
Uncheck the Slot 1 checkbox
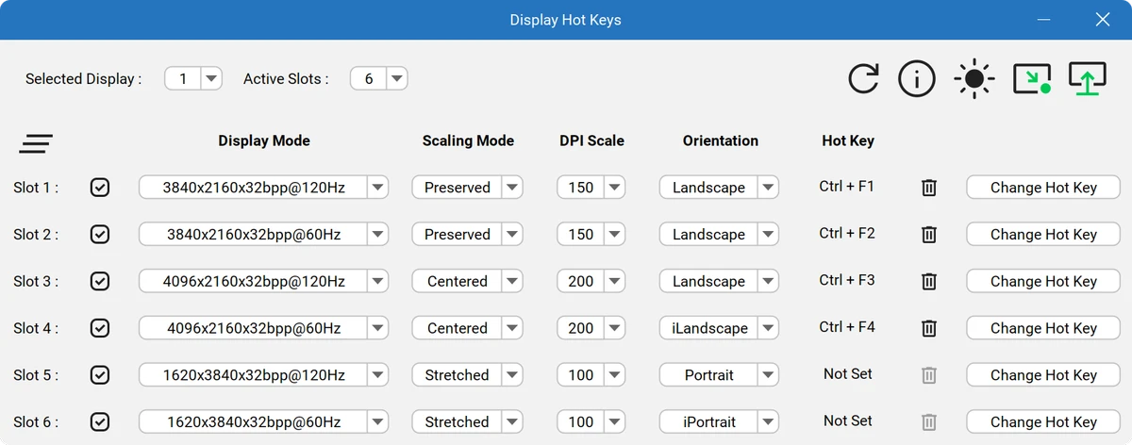click(100, 188)
